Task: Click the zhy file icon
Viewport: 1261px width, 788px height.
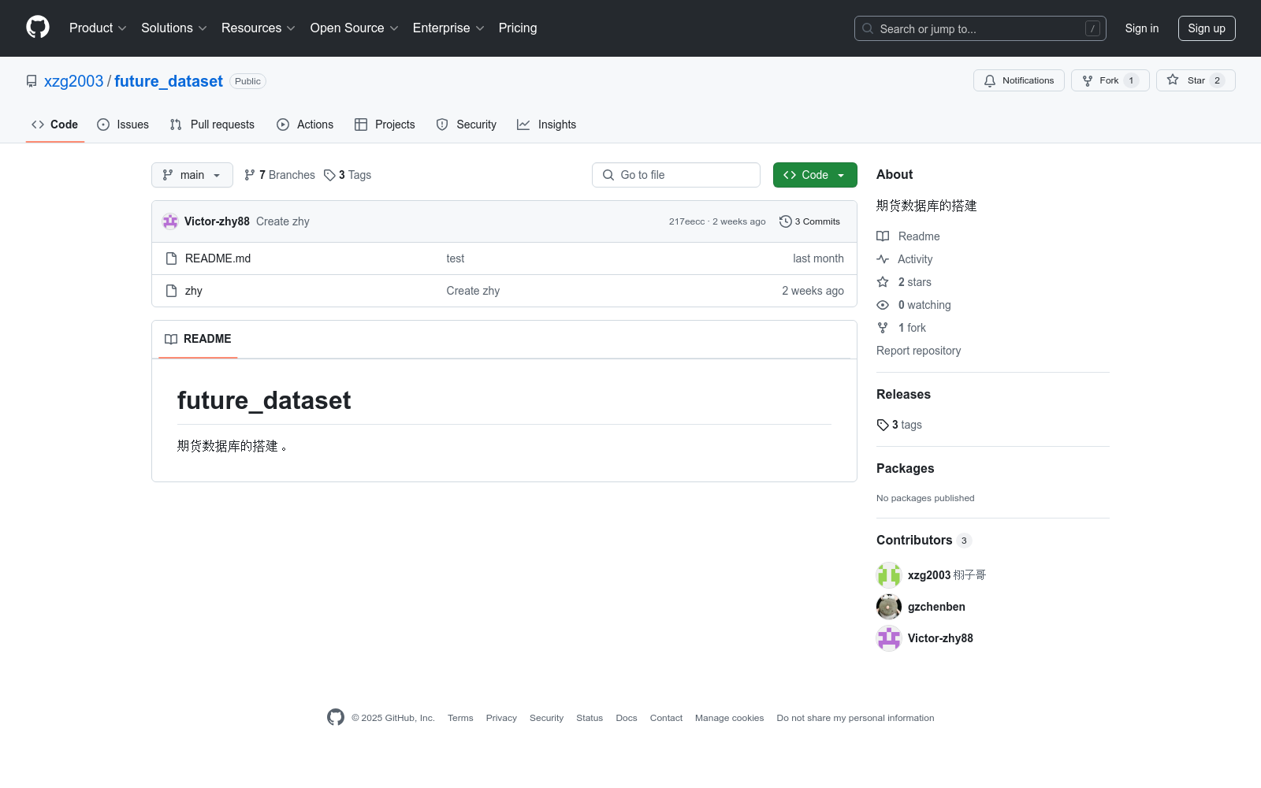Action: pos(171,291)
